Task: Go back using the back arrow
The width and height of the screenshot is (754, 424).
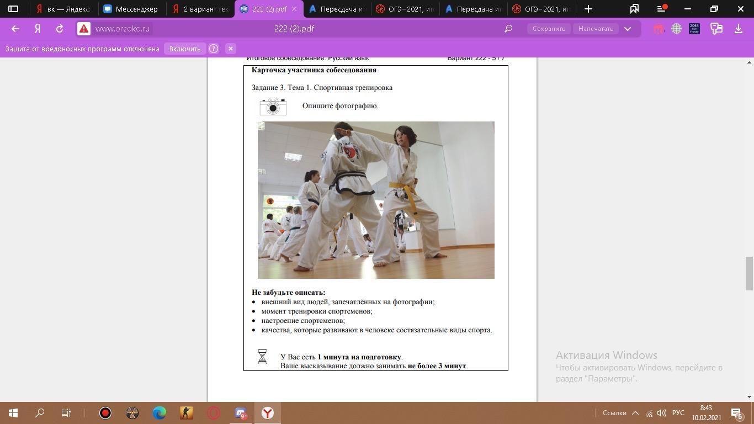Action: 15,29
